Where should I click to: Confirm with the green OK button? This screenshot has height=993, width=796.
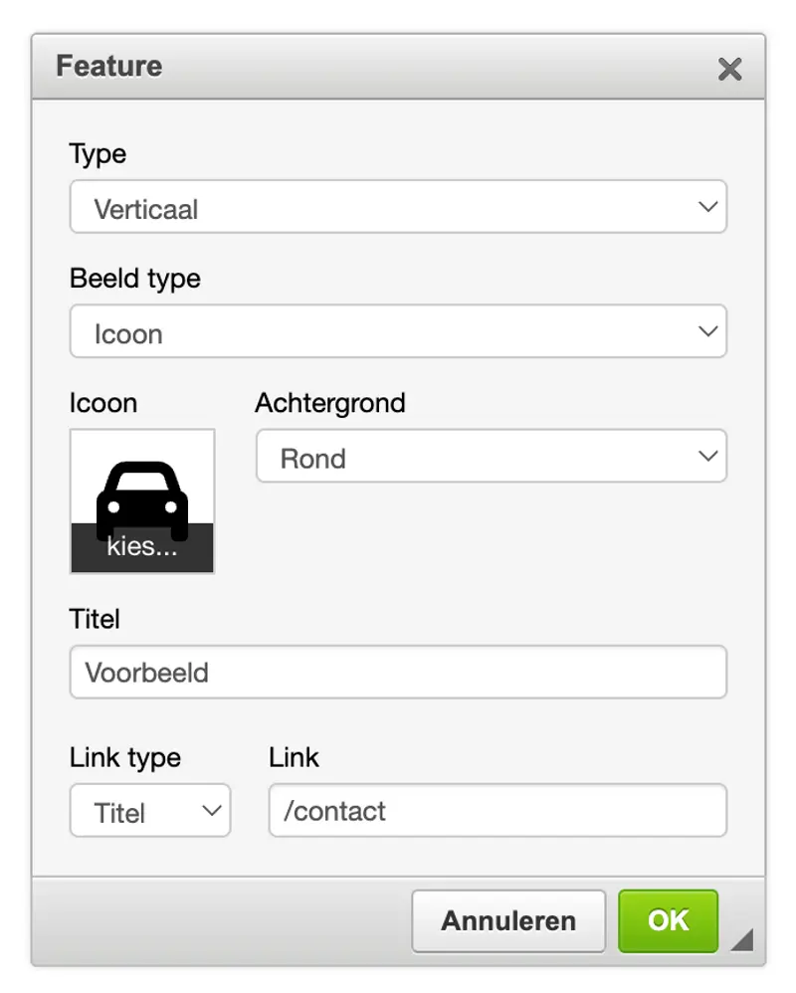[x=668, y=920]
